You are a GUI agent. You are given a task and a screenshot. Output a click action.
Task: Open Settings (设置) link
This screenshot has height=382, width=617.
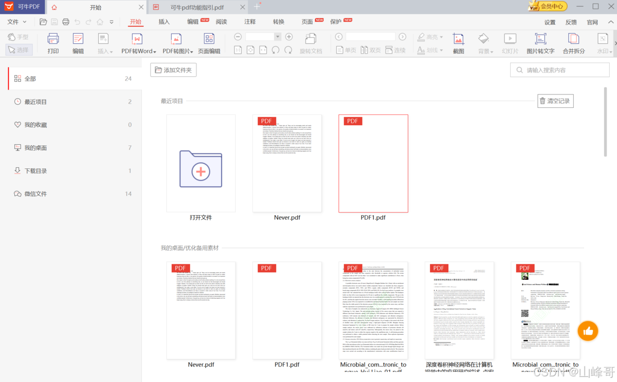coord(550,22)
